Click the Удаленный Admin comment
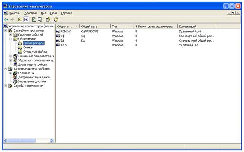 (191, 32)
